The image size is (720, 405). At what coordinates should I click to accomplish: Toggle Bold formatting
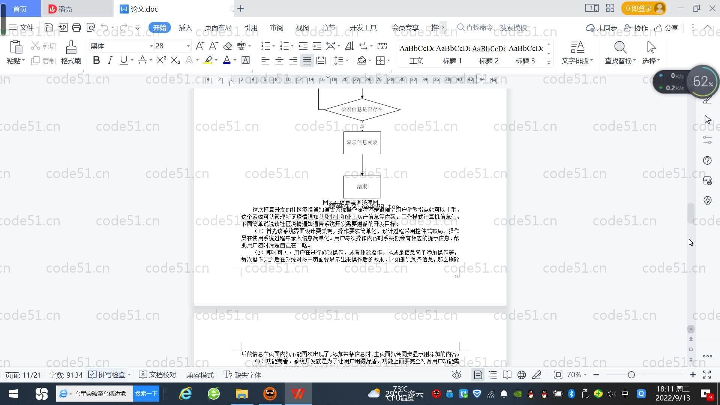point(96,60)
